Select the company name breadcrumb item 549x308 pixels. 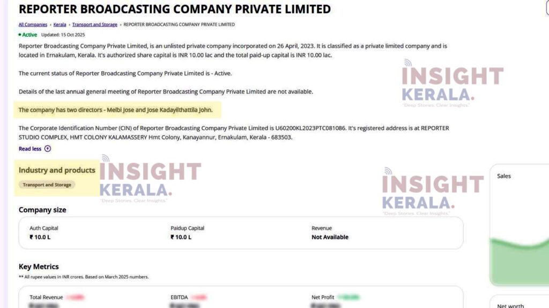coord(179,25)
